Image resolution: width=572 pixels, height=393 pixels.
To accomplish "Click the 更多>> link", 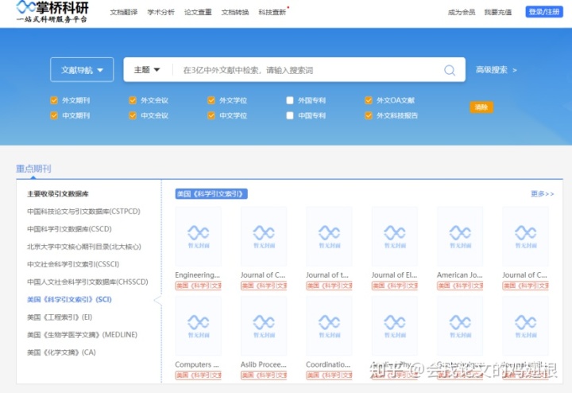I will pos(542,193).
